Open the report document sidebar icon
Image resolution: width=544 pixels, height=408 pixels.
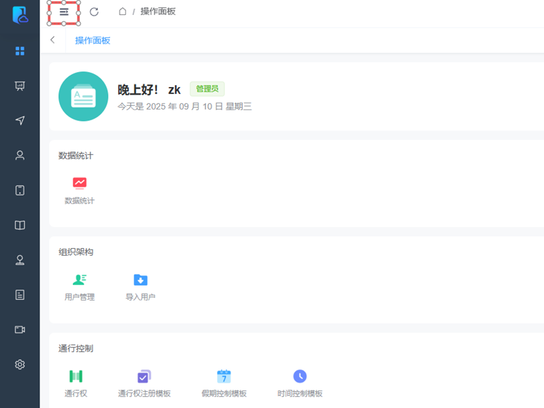(x=20, y=294)
